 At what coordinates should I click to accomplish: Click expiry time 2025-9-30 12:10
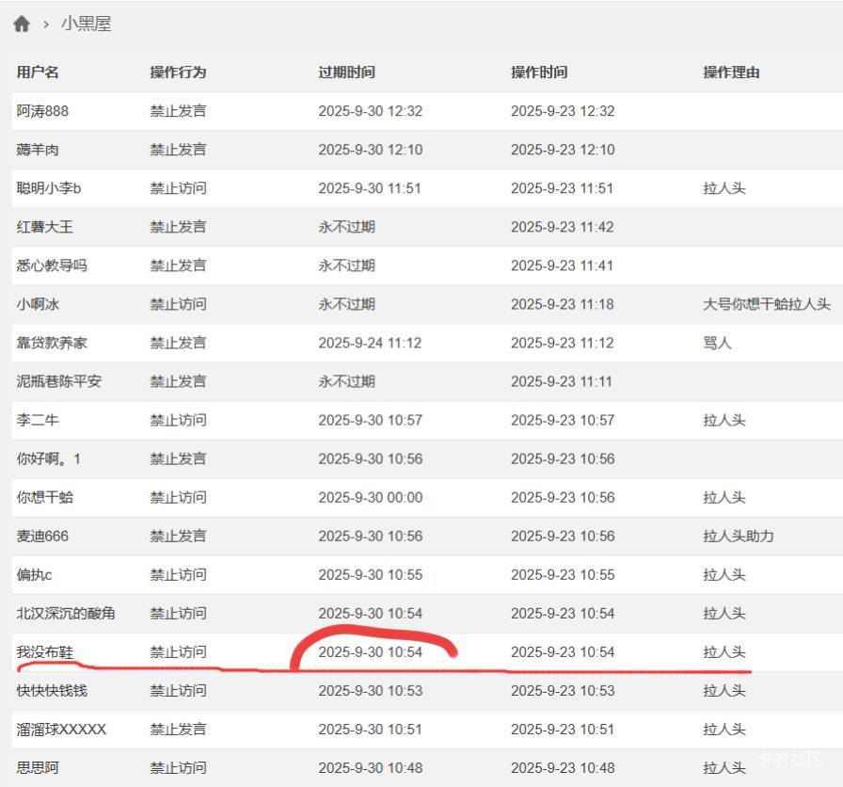click(371, 150)
